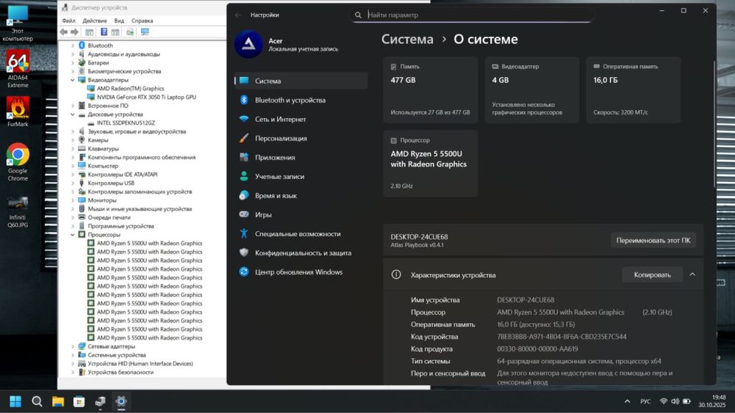The image size is (735, 413).
Task: Open Центр обновления Windows settings
Action: coord(301,272)
